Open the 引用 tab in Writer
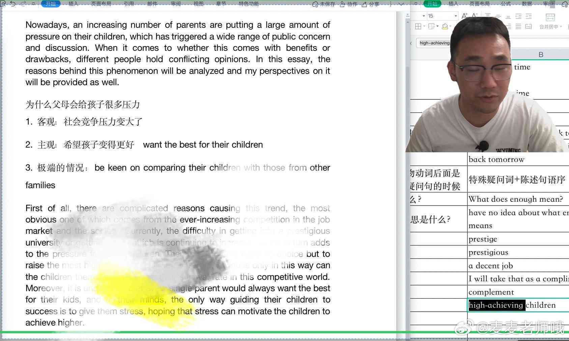569x341 pixels. [129, 4]
